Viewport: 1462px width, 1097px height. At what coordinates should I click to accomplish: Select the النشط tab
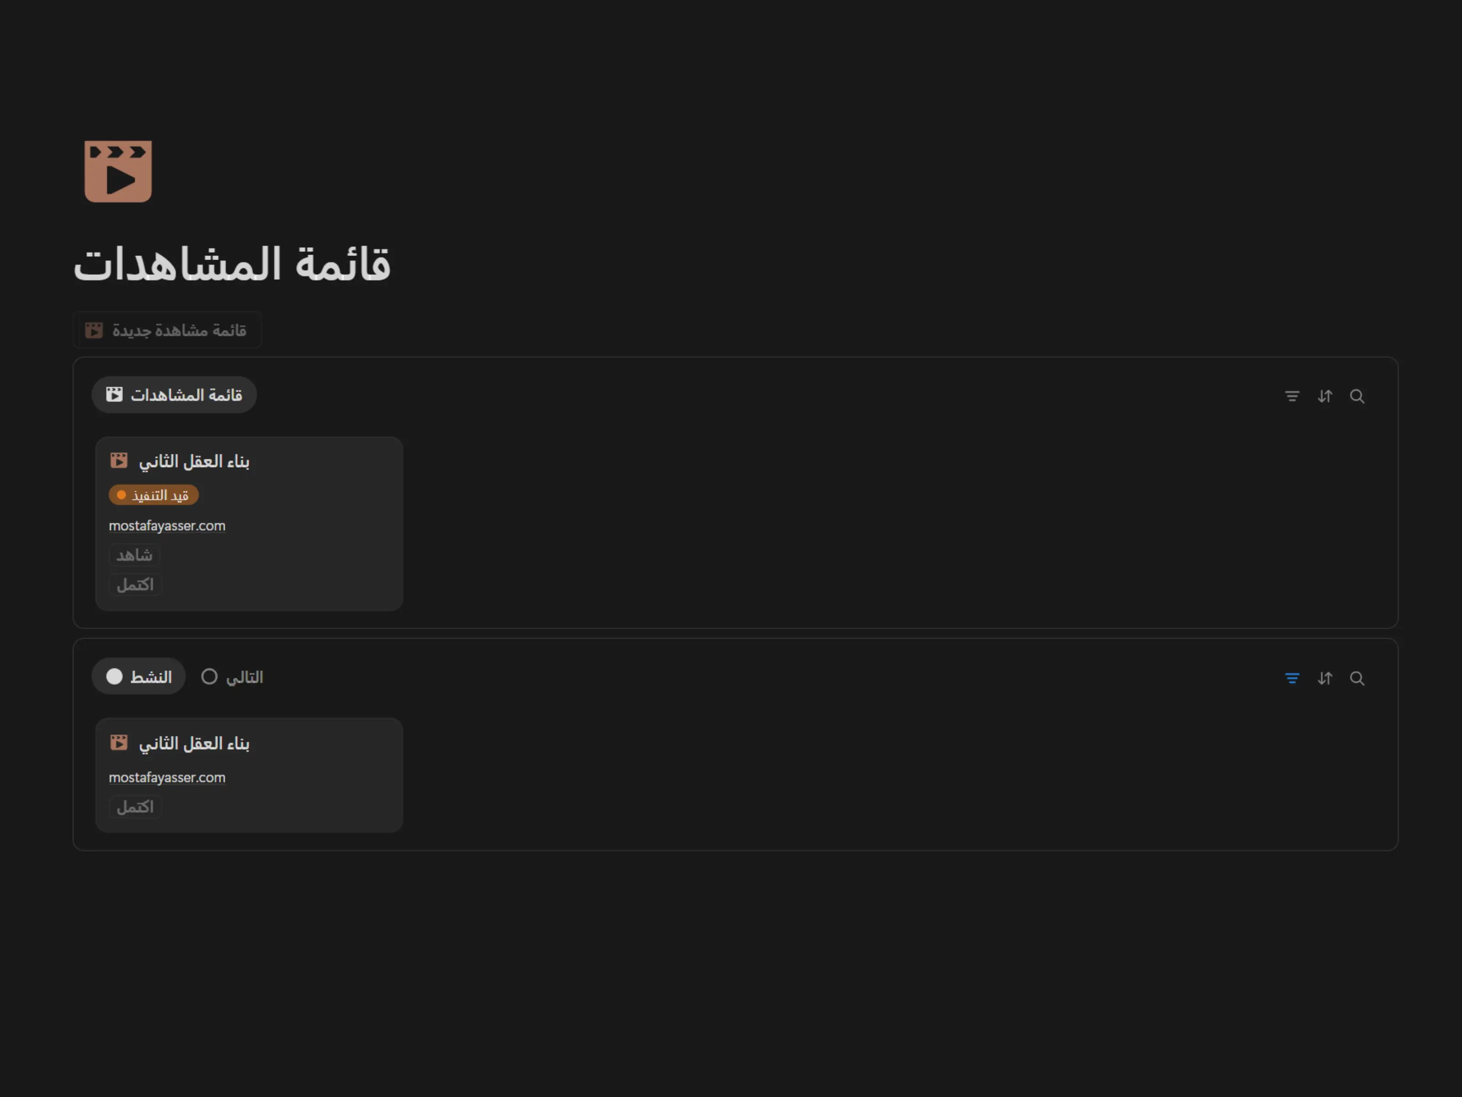tap(139, 676)
